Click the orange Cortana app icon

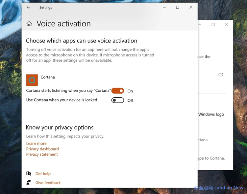pyautogui.click(x=32, y=80)
